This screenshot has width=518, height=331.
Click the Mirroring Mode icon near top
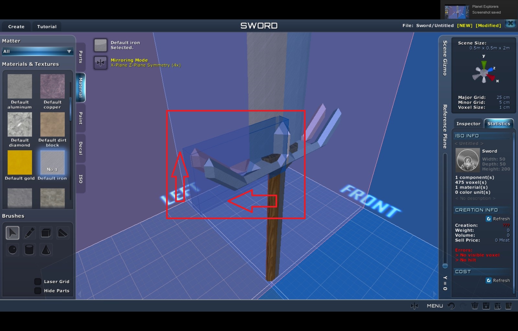pos(100,62)
